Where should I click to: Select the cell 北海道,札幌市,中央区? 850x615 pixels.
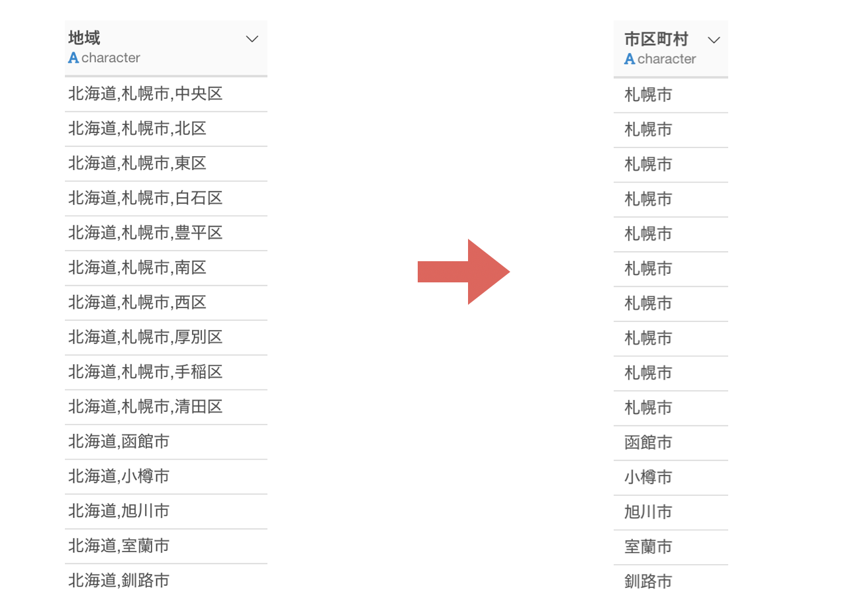(x=166, y=95)
